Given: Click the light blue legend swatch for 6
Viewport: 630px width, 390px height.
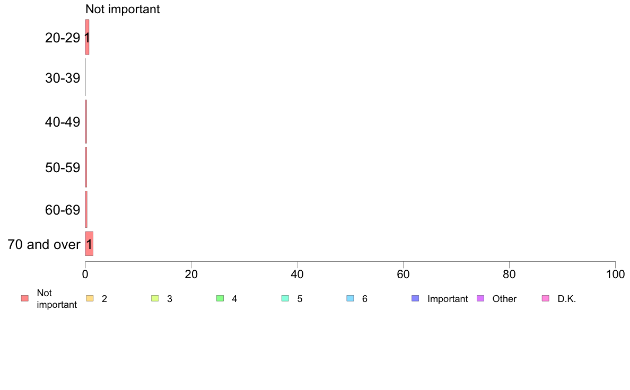Looking at the screenshot, I should 350,298.
